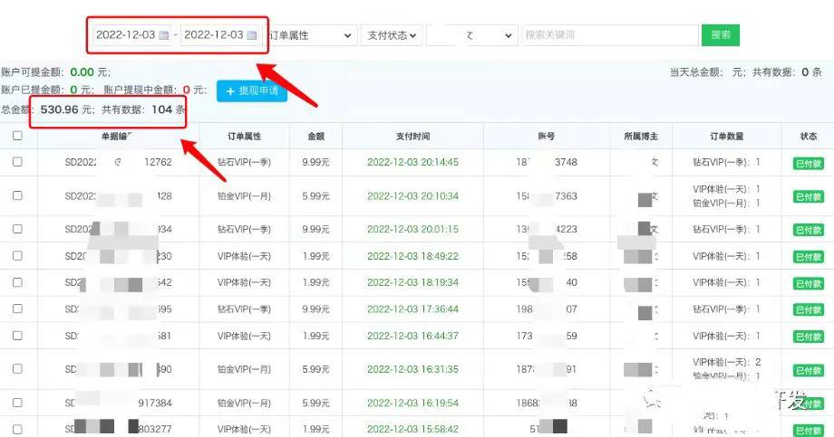The width and height of the screenshot is (834, 437).
Task: Click total amount value 530.96
Action: pyautogui.click(x=60, y=109)
